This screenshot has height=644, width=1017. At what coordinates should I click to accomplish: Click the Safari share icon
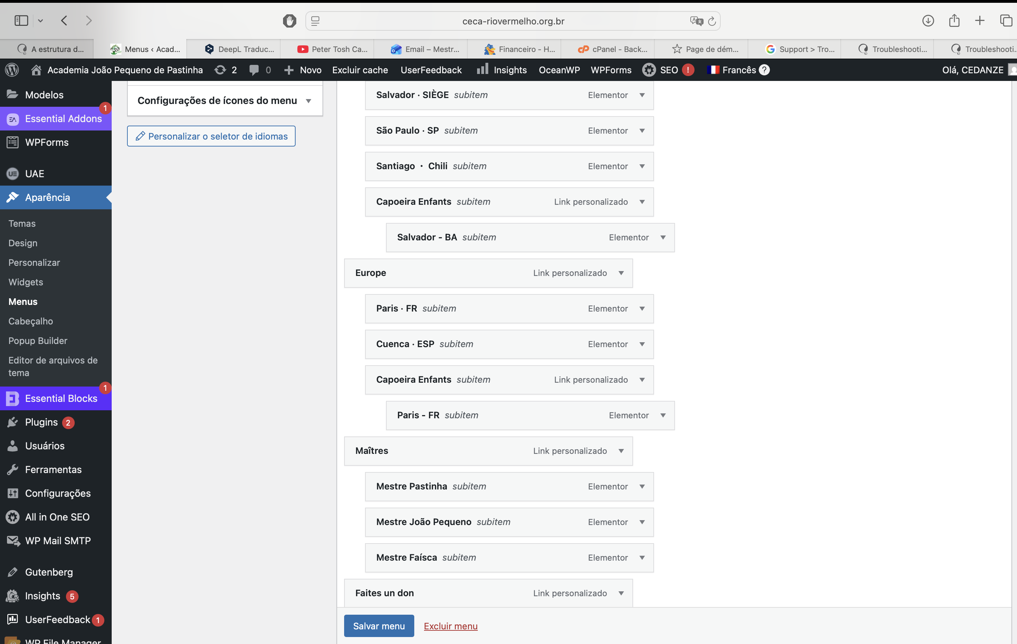[954, 21]
